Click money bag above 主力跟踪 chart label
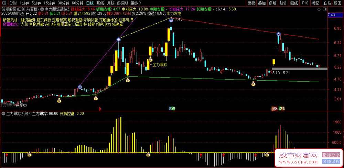This screenshot has height=168, width=344. tap(150, 59)
